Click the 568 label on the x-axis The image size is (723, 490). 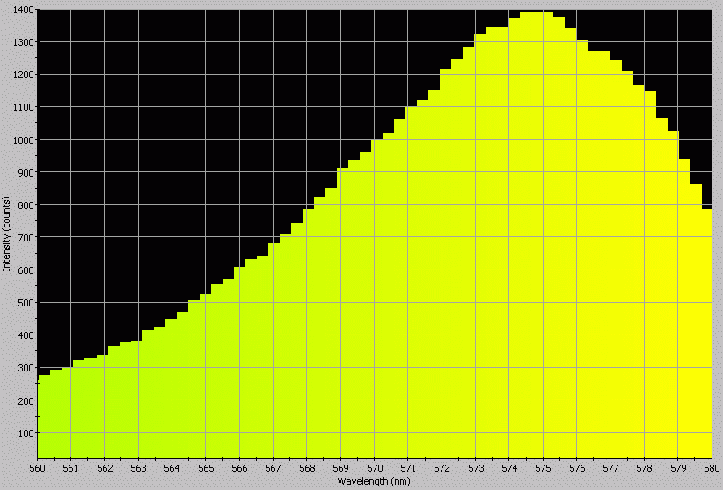307,467
